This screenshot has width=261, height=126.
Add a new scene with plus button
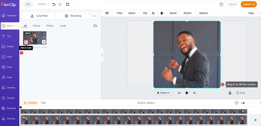point(255,120)
